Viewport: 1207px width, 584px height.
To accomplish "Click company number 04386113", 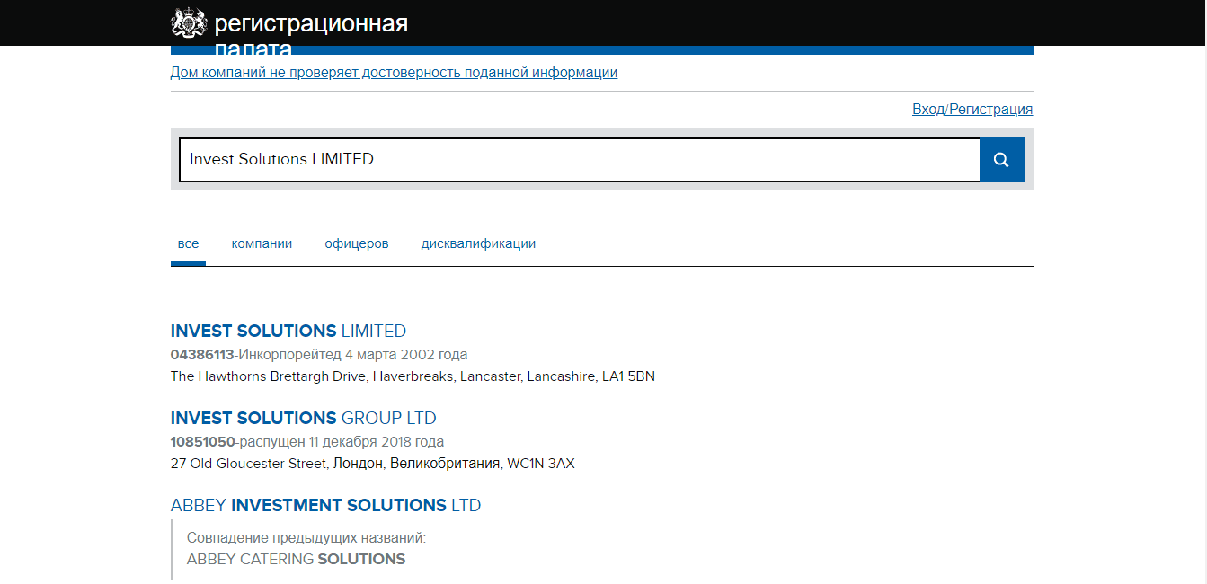I will pyautogui.click(x=202, y=354).
